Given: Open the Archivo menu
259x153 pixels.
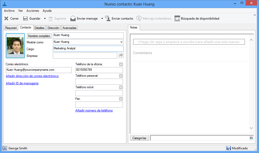Looking at the screenshot, I should coord(9,11).
